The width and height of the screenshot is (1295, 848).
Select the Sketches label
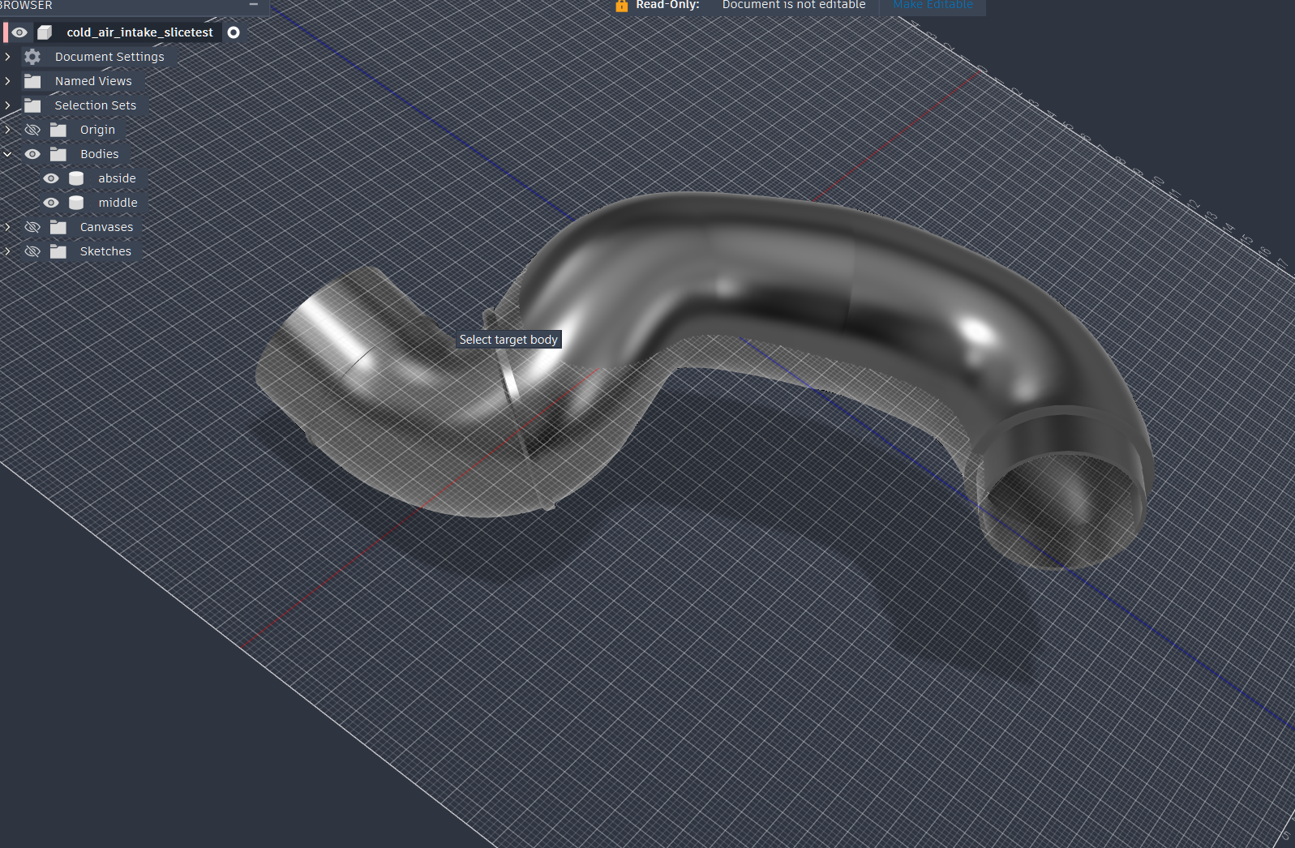pyautogui.click(x=105, y=251)
